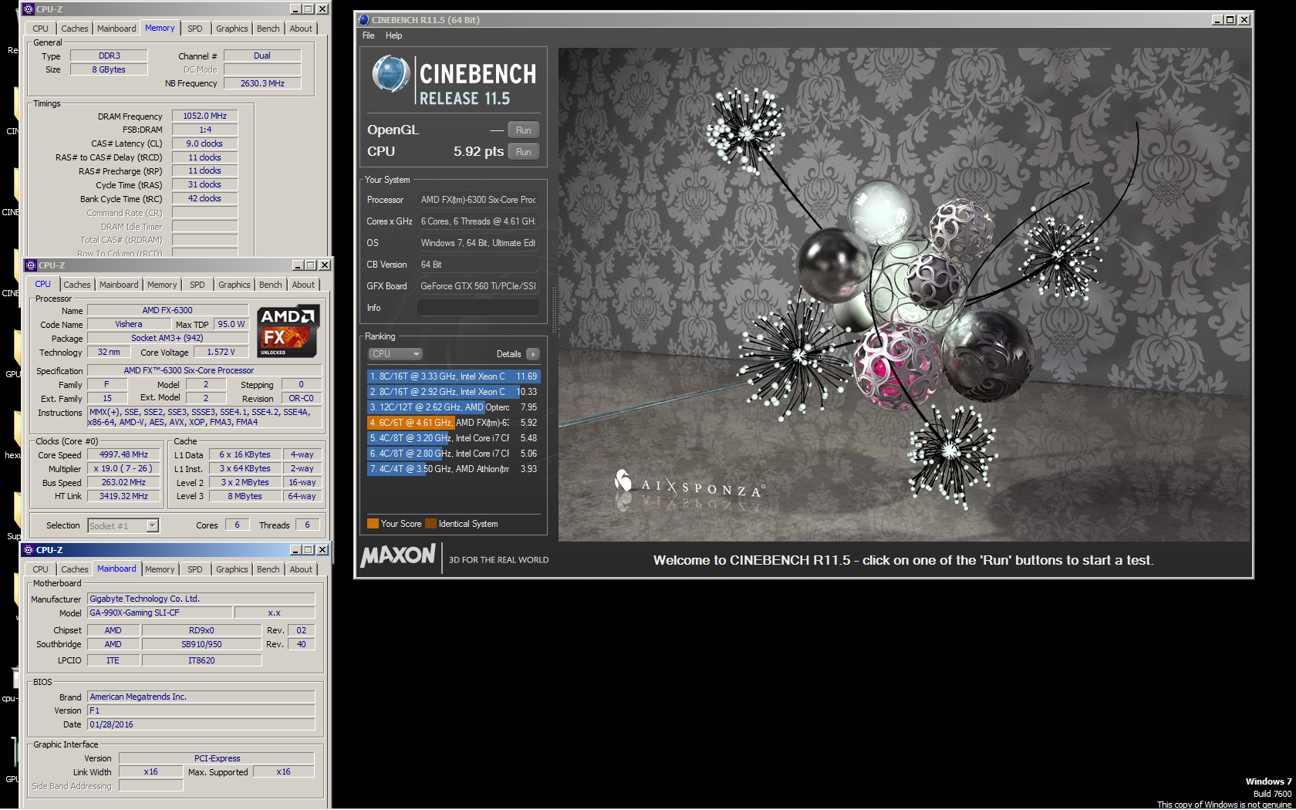Switch to SPD tab in top CPU-Z window
This screenshot has width=1296, height=810.
pyautogui.click(x=195, y=29)
